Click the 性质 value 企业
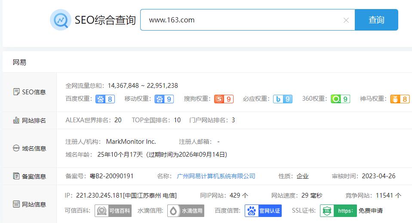The image size is (412, 223). pyautogui.click(x=302, y=176)
